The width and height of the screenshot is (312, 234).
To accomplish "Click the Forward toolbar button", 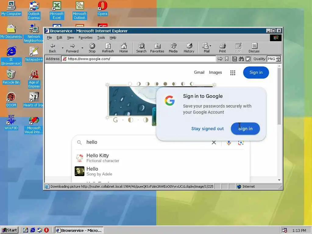I will pyautogui.click(x=72, y=48).
